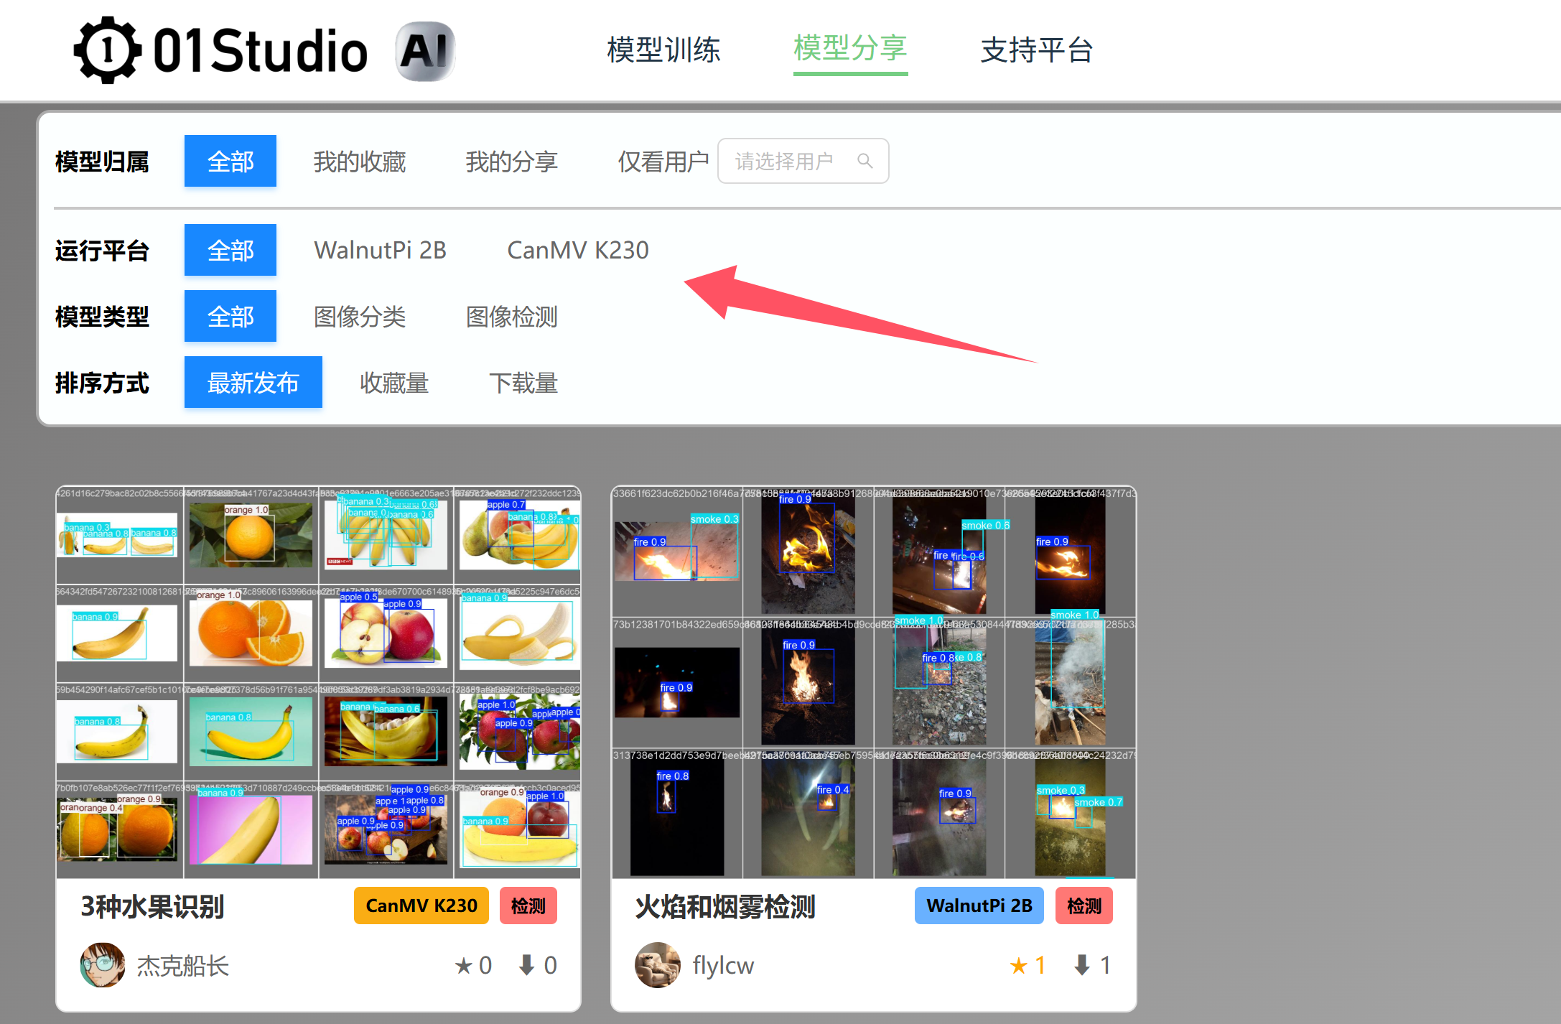
Task: Open the 火焰和烟雾检测 preview thumbnail
Action: pos(873,682)
